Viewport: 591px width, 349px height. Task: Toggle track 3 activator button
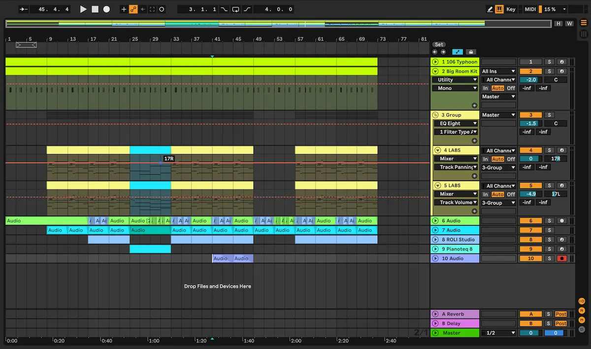(530, 115)
